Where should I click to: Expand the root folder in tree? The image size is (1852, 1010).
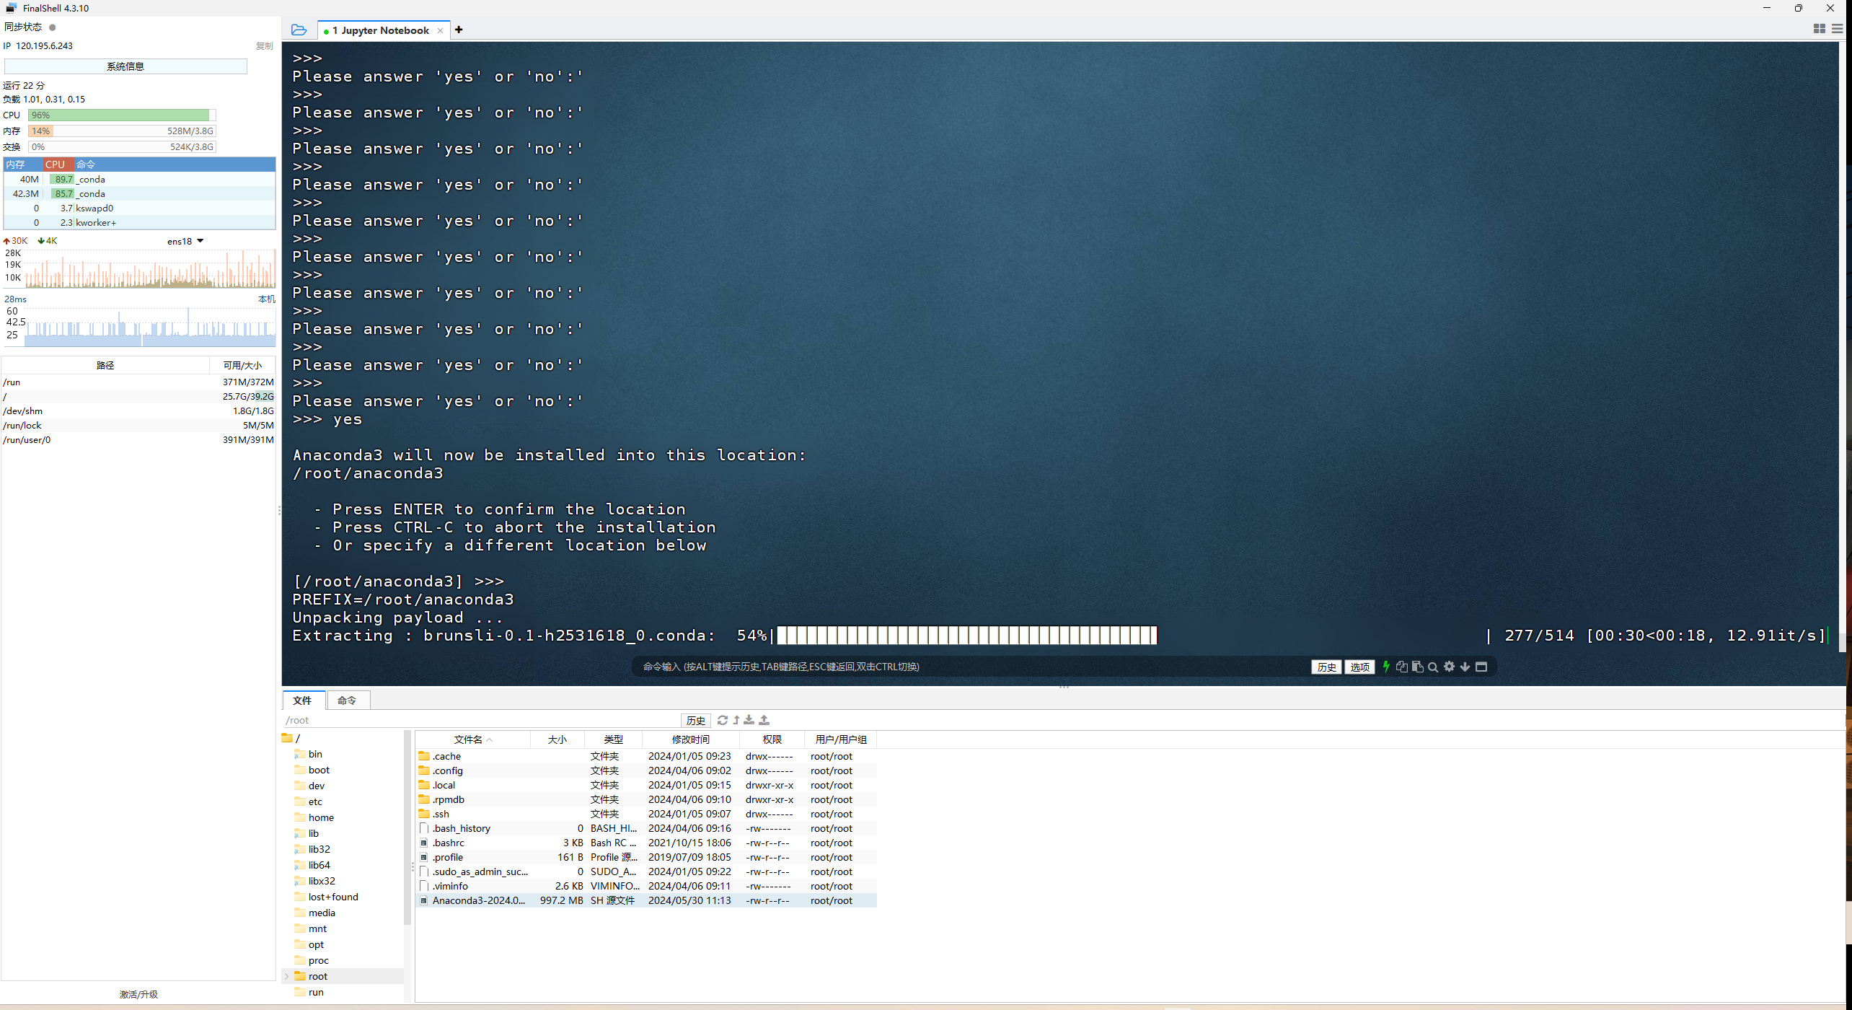click(287, 976)
